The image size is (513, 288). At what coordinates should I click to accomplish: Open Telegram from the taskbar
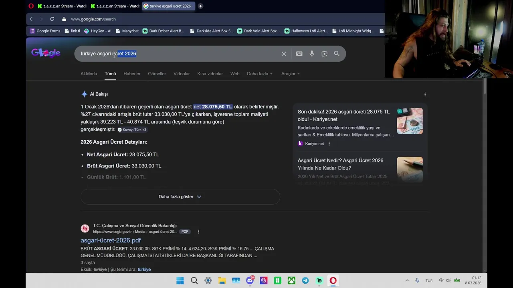(305, 280)
